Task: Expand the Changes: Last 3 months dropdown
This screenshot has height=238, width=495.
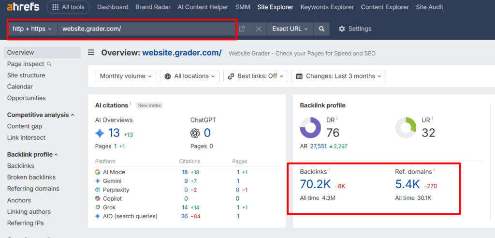Action: tap(339, 76)
